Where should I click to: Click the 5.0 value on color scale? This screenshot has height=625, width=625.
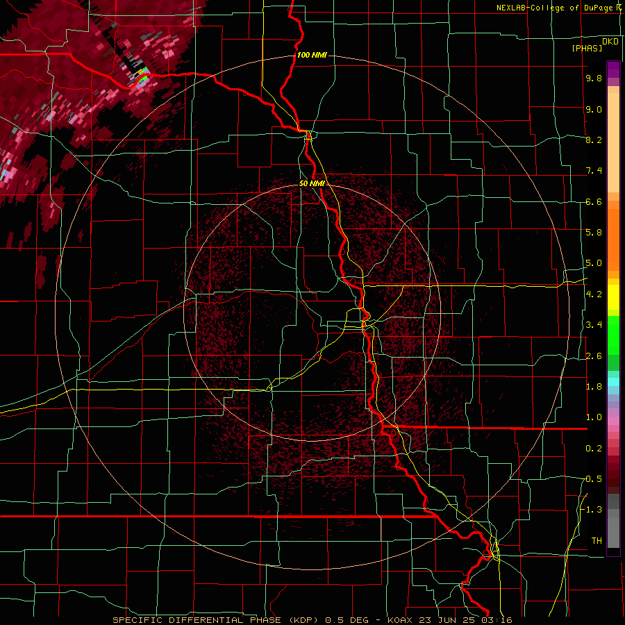[594, 263]
